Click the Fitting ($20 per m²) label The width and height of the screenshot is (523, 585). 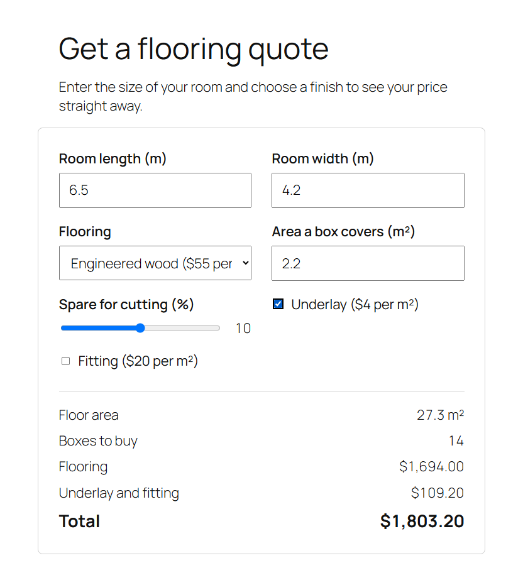pos(138,361)
